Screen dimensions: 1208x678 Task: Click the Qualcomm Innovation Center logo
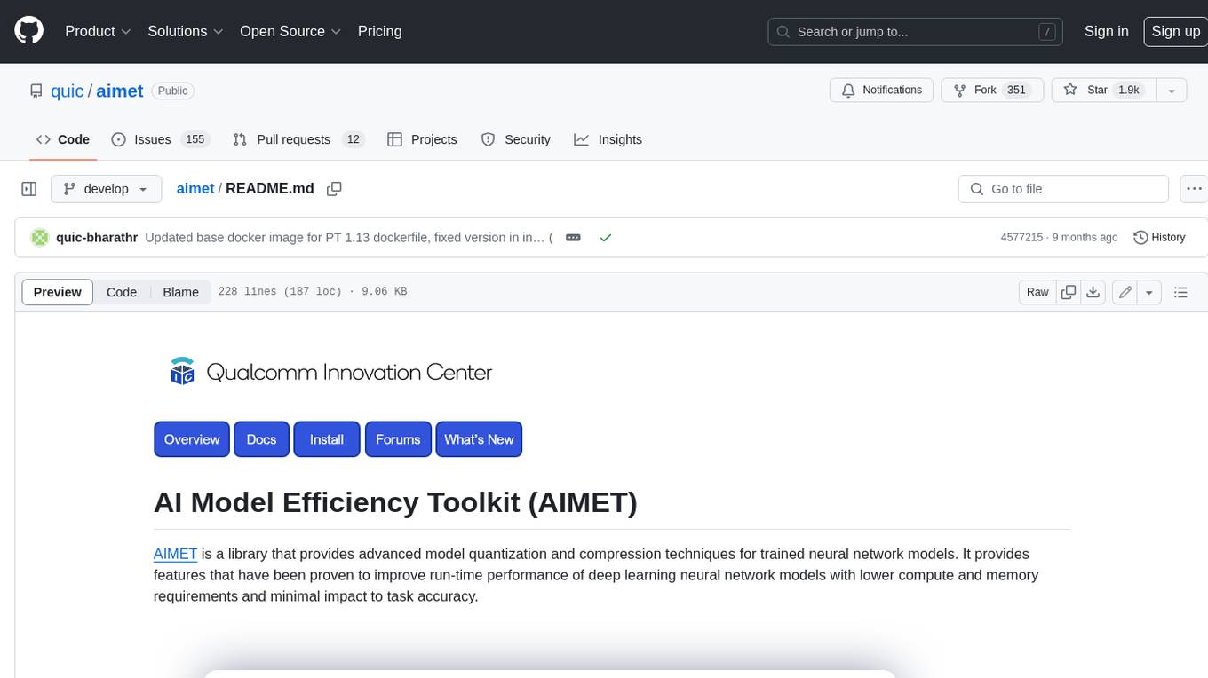point(330,372)
